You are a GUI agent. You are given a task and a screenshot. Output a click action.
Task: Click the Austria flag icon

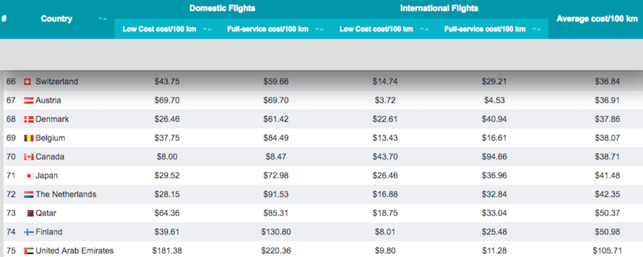[x=29, y=100]
